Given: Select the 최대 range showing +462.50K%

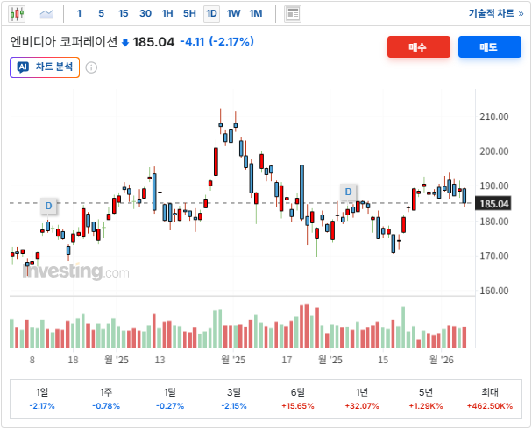Looking at the screenshot, I should point(490,399).
